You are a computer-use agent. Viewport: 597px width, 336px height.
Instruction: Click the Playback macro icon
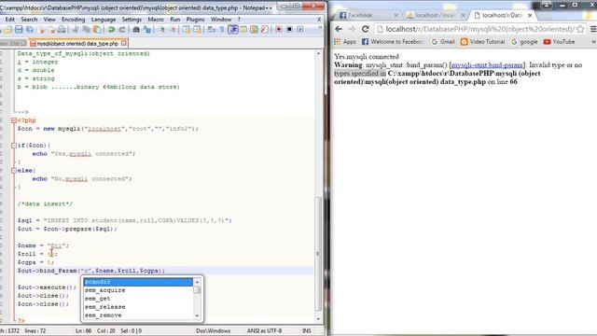(x=300, y=29)
